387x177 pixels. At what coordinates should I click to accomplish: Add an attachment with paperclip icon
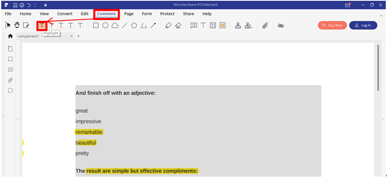[265, 26]
